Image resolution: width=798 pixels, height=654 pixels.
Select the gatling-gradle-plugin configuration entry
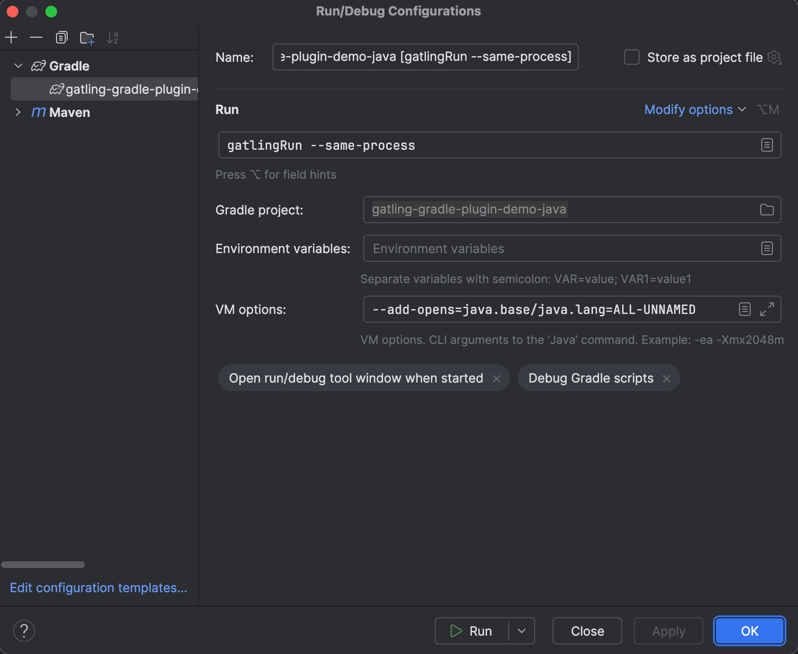[x=104, y=89]
